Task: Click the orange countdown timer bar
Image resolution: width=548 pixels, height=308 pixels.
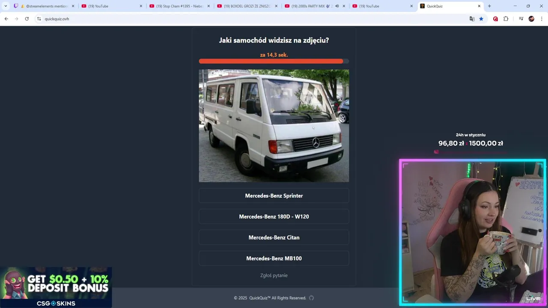Action: pos(274,61)
